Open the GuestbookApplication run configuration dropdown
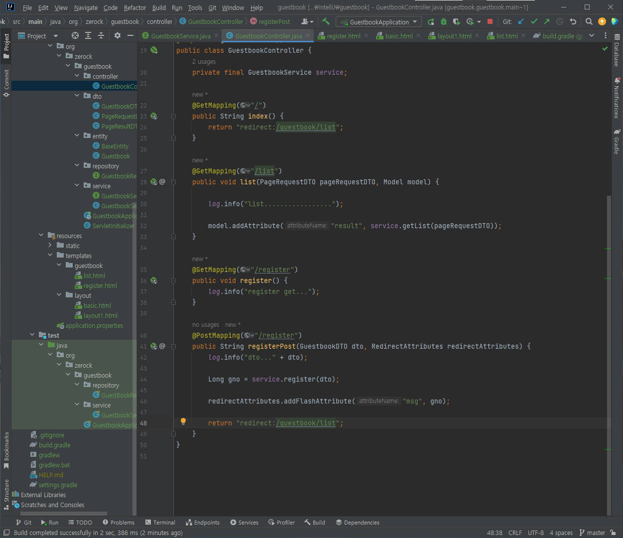 [x=378, y=22]
